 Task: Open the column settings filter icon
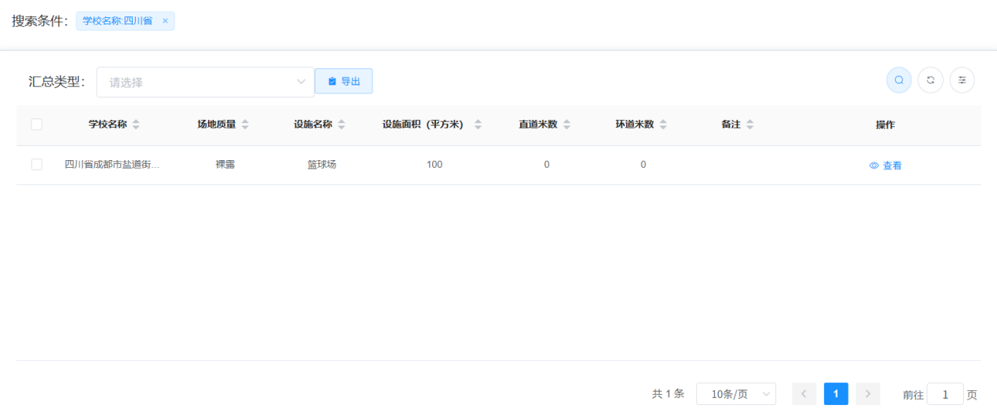tap(962, 80)
